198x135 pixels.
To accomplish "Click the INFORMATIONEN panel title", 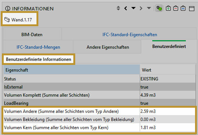I will (x=33, y=9).
